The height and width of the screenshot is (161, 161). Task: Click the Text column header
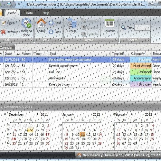(79, 54)
